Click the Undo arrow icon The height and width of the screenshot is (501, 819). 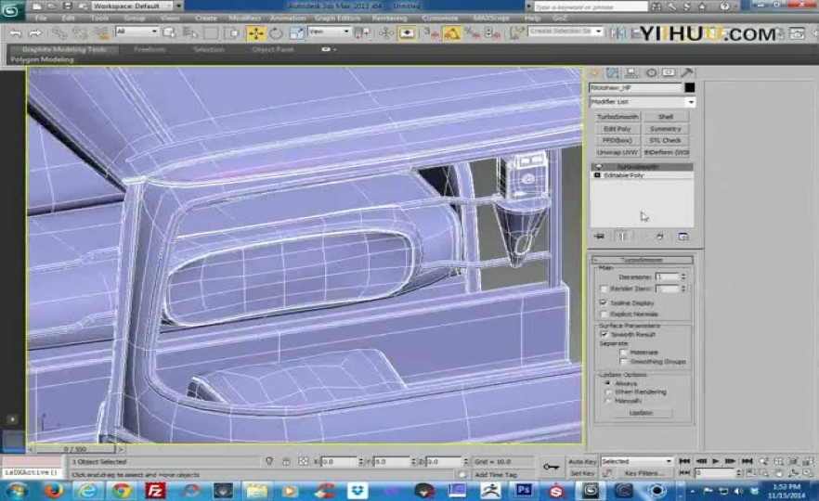pyautogui.click(x=16, y=33)
